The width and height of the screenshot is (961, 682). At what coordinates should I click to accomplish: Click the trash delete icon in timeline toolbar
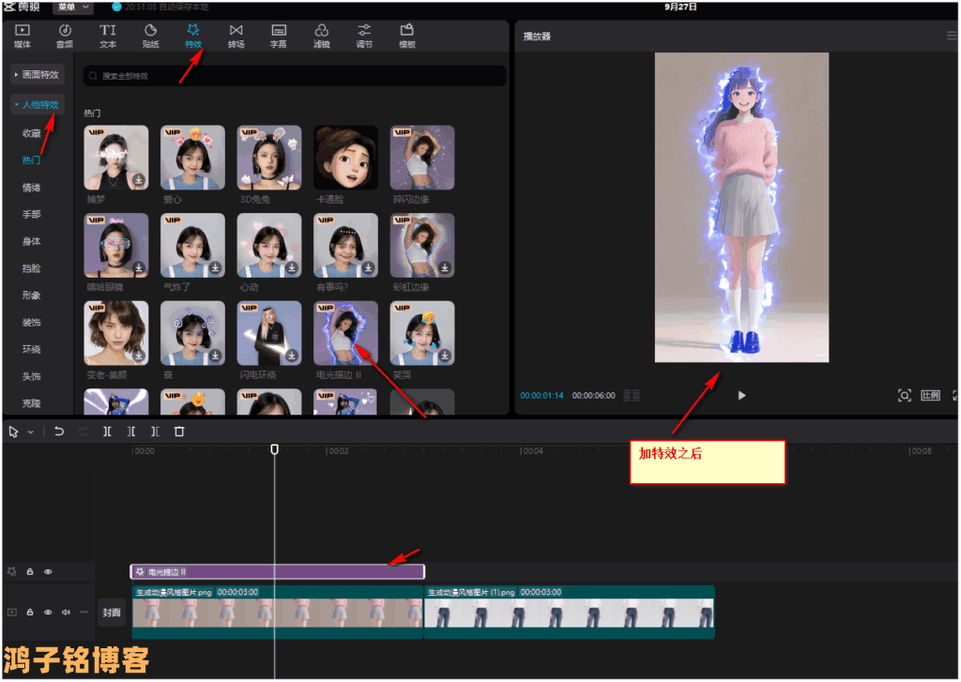click(179, 432)
